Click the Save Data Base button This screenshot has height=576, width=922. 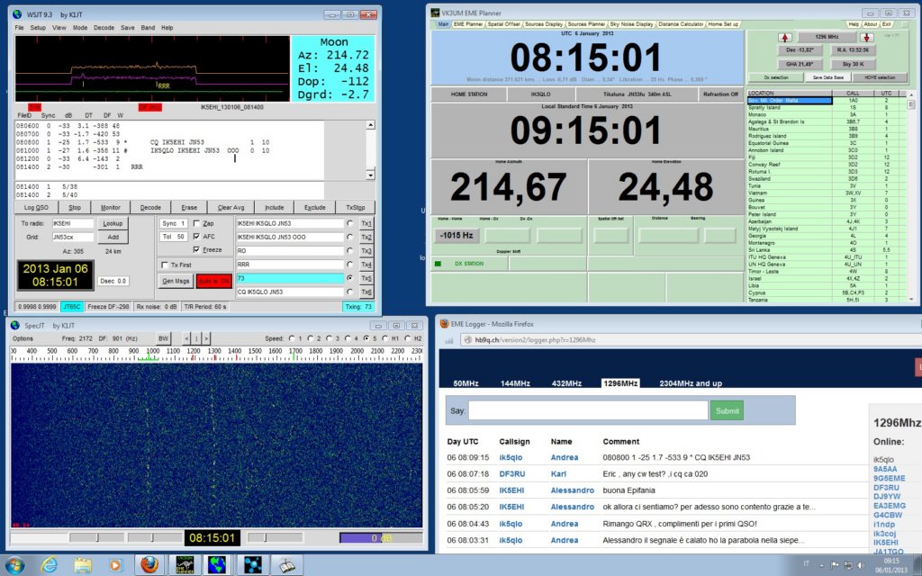point(828,77)
